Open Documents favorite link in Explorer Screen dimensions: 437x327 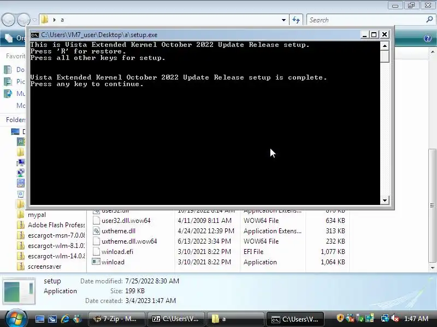(x=15, y=70)
